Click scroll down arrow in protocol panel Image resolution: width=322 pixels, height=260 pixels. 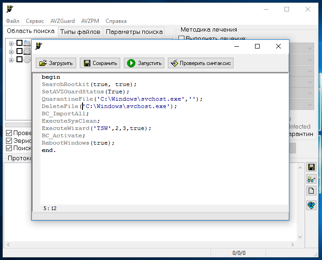(300, 237)
